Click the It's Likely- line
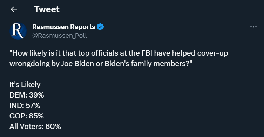 click(x=27, y=85)
